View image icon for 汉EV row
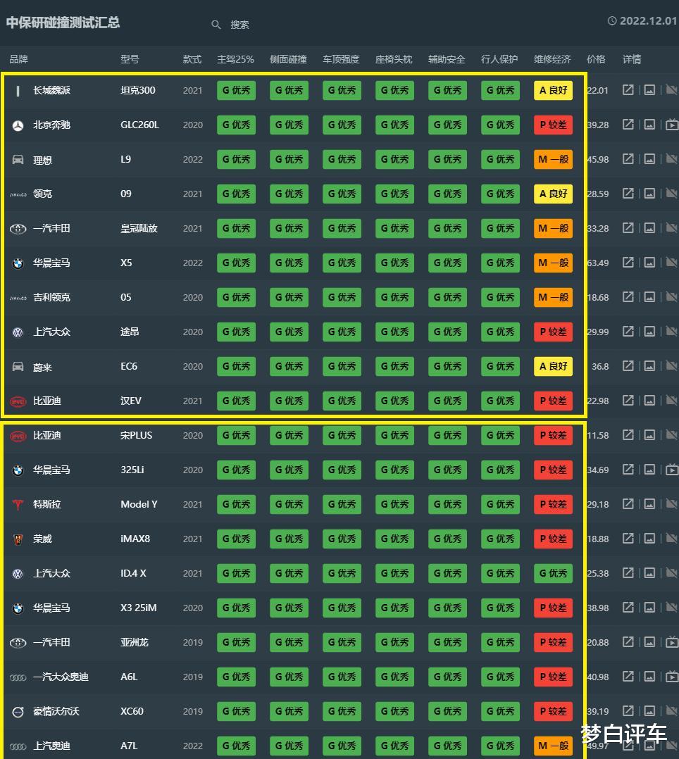 649,401
